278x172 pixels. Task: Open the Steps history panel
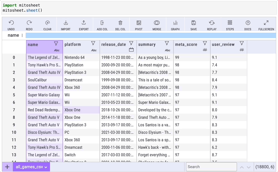[x=230, y=23]
